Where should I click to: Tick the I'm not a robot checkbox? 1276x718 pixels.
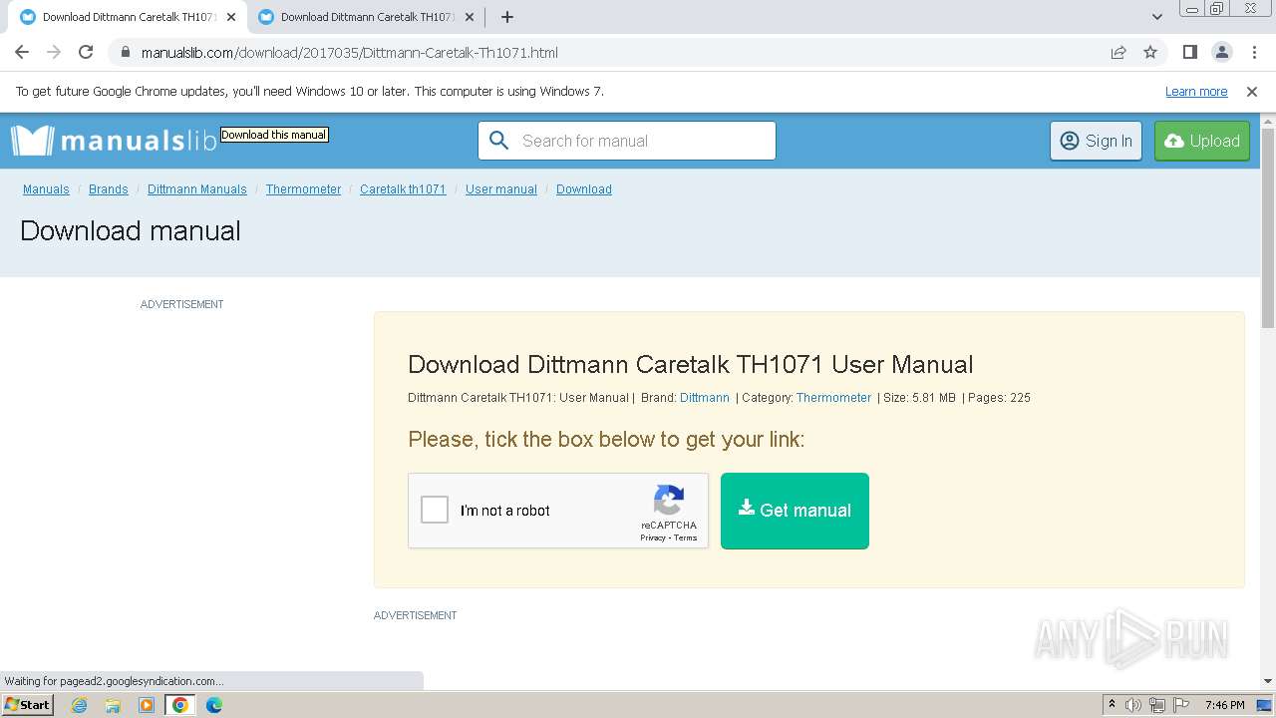pyautogui.click(x=435, y=510)
